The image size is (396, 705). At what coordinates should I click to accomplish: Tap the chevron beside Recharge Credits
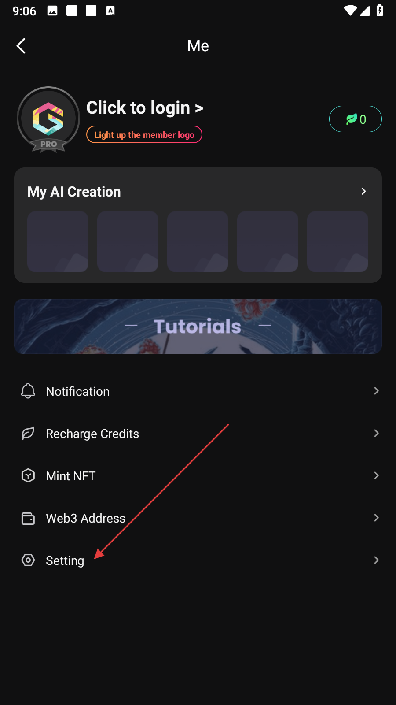376,433
